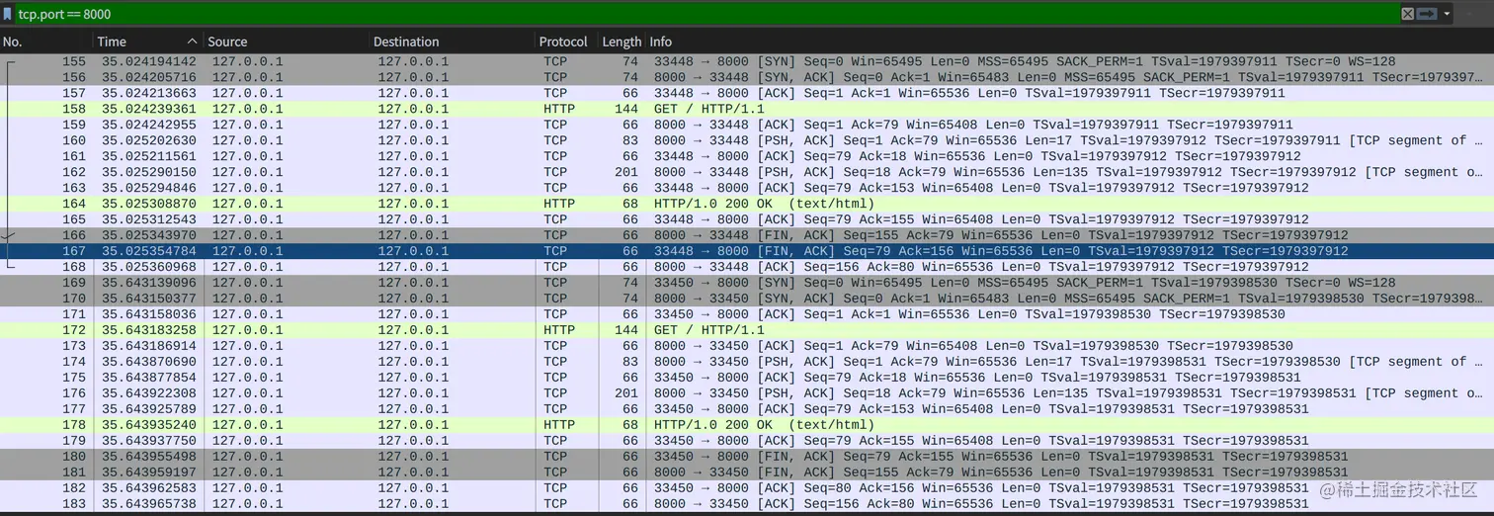Select packet number 173
The image size is (1494, 516).
747,346
